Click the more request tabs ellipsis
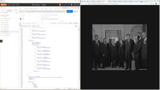This screenshot has height=90, width=160. pyautogui.click(x=59, y=8)
